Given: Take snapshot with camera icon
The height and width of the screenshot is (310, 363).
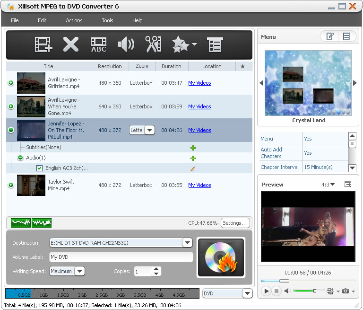Looking at the screenshot, I should 346,291.
